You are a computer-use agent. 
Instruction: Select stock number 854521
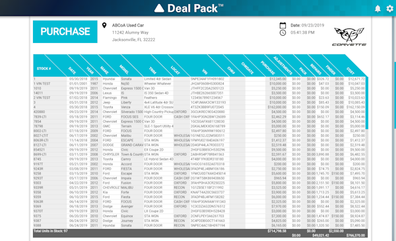[39, 150]
